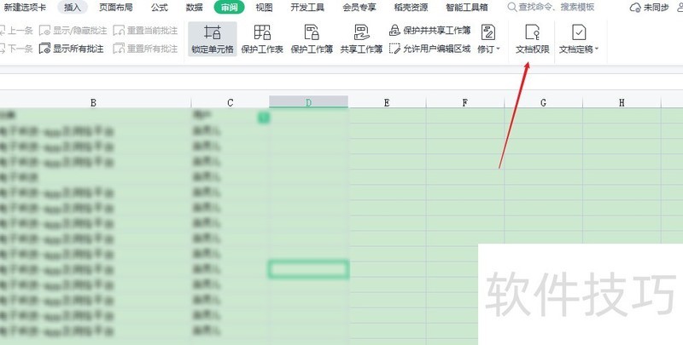Click the 锁定单元格 lock cell icon
The image size is (683, 345).
tap(213, 32)
